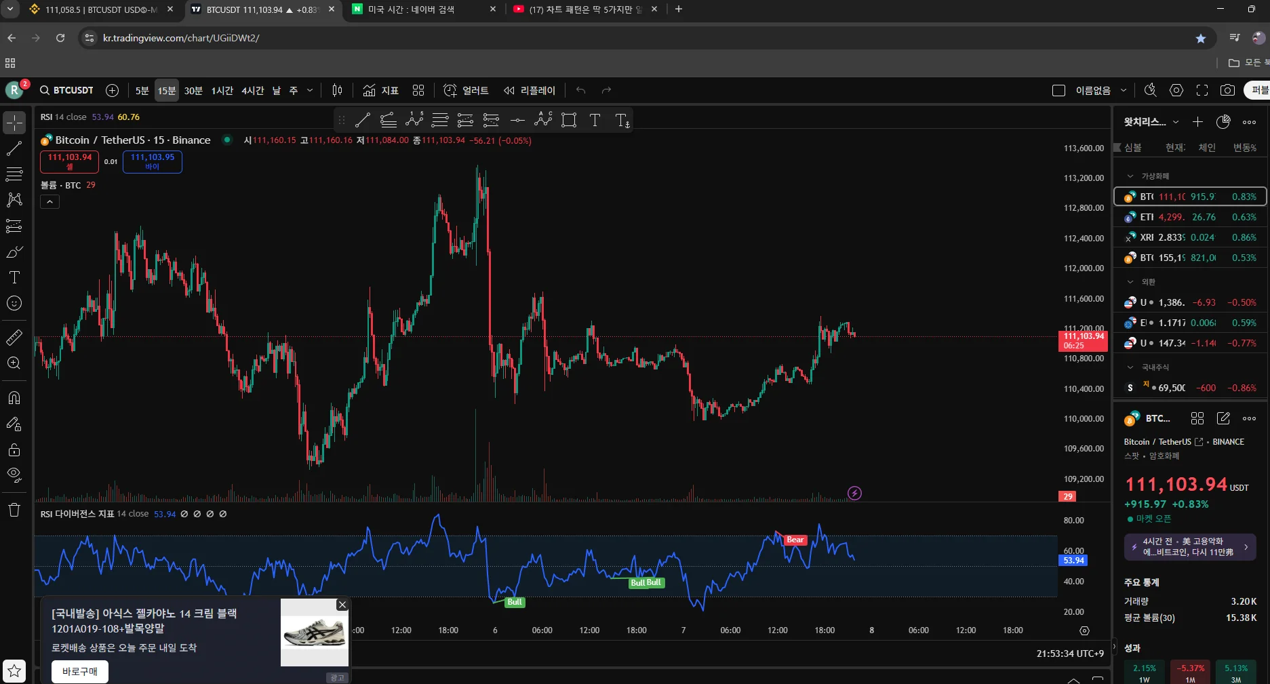Click the 바로구매 button in the ad
Viewport: 1270px width, 684px height.
[80, 671]
